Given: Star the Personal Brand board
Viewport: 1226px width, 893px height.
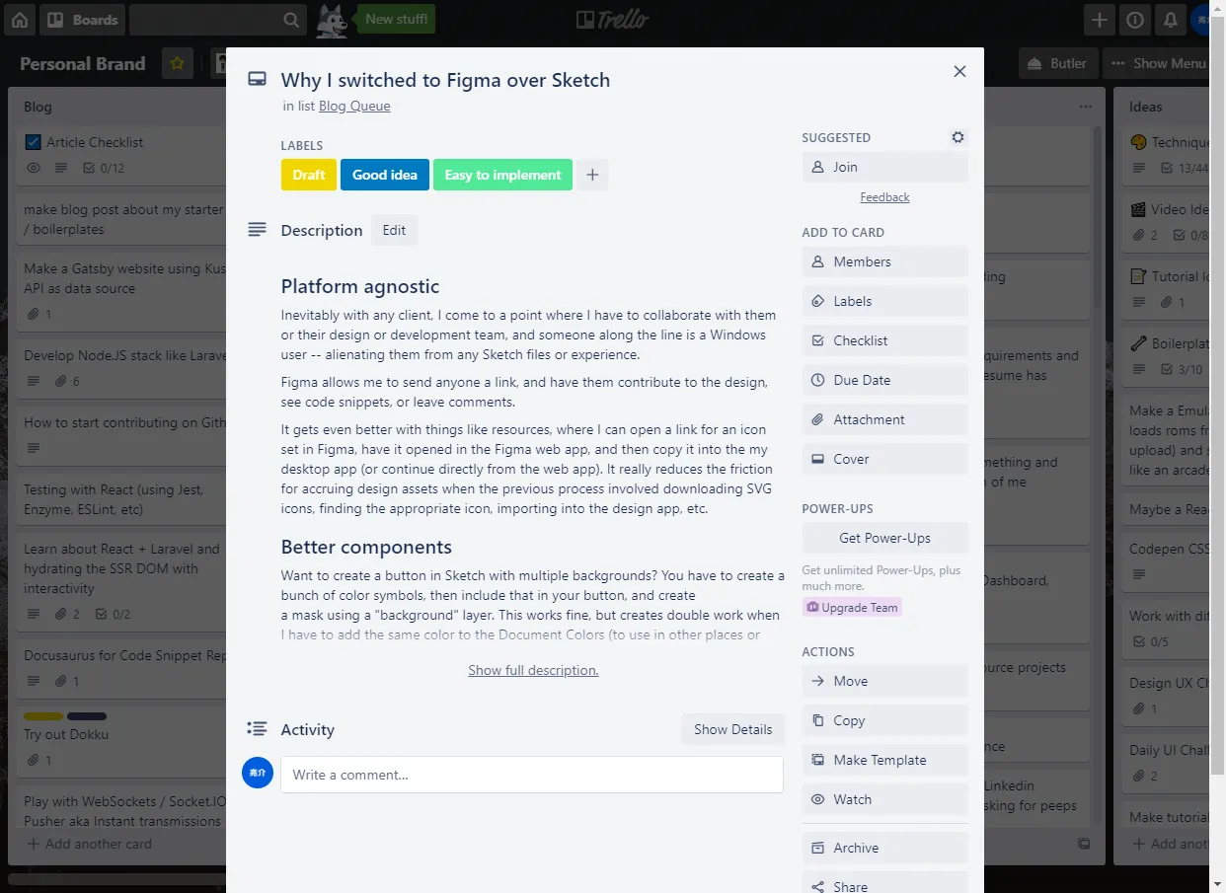Looking at the screenshot, I should 177,63.
